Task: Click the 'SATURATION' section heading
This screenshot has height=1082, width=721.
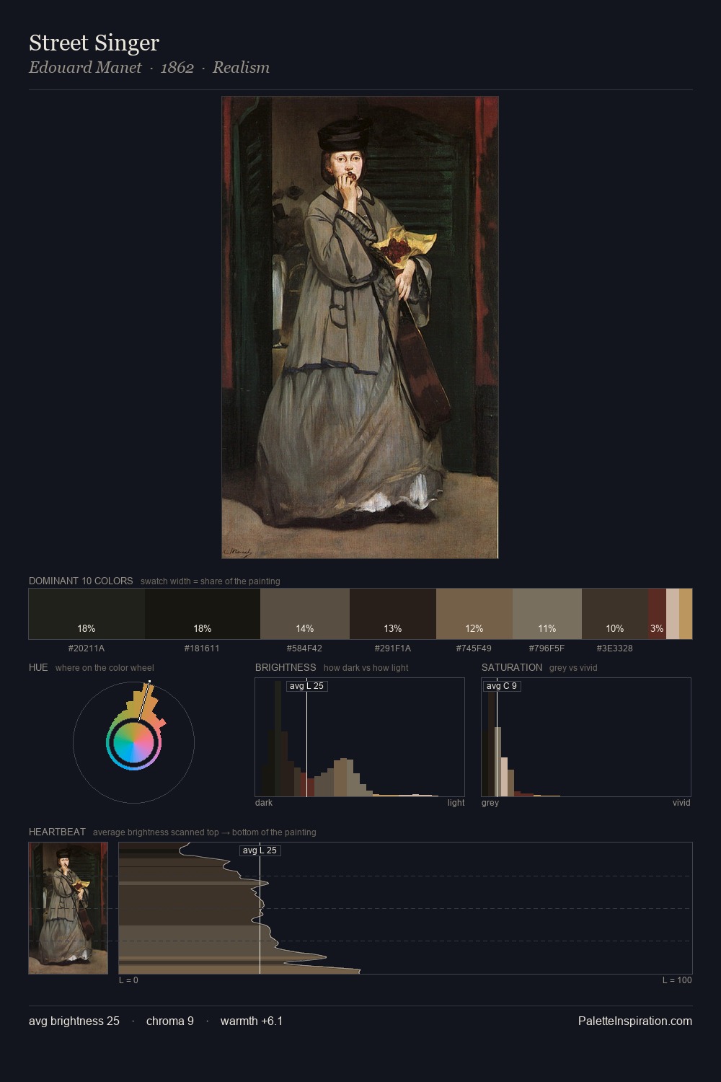Action: tap(512, 667)
